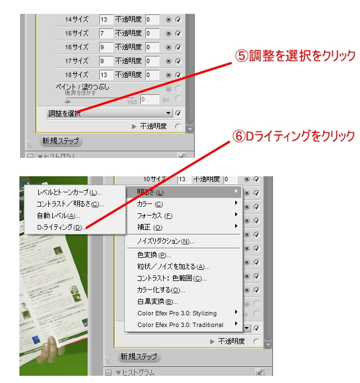
Task: Click the 境界をぼかす px input field
Action: (150, 99)
